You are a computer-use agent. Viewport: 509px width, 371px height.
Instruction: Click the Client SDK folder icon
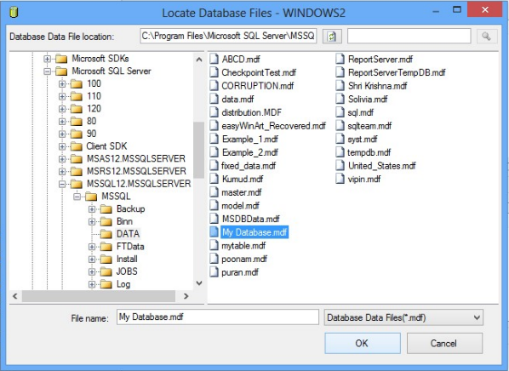point(77,146)
